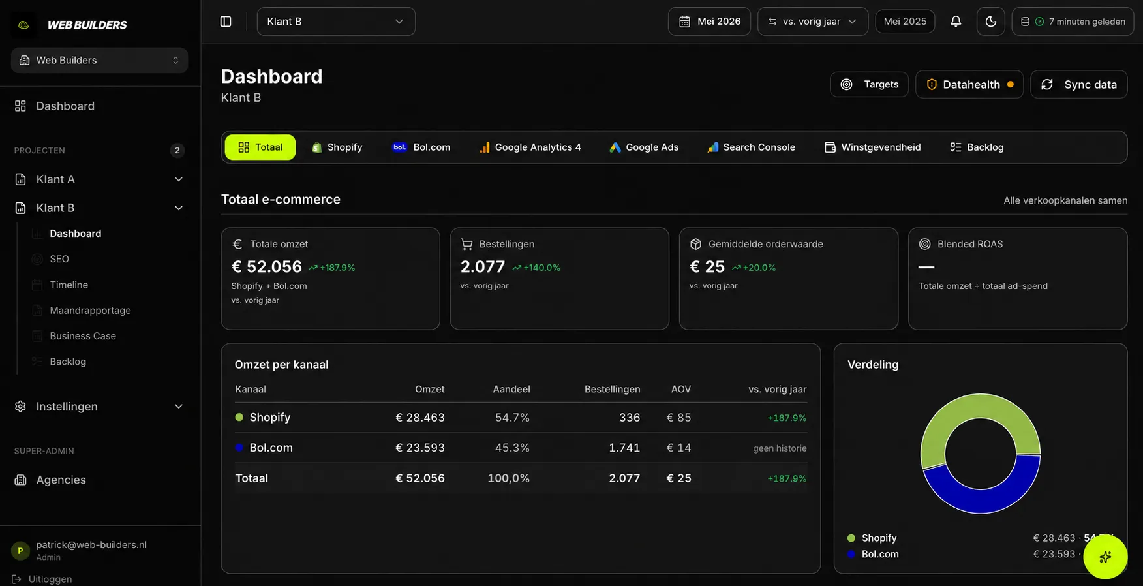Open the notifications bell

956,22
